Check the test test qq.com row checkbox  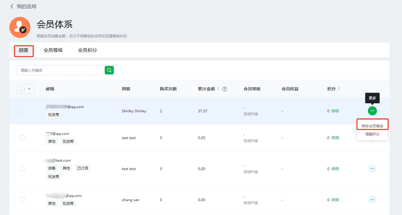[x=22, y=138]
